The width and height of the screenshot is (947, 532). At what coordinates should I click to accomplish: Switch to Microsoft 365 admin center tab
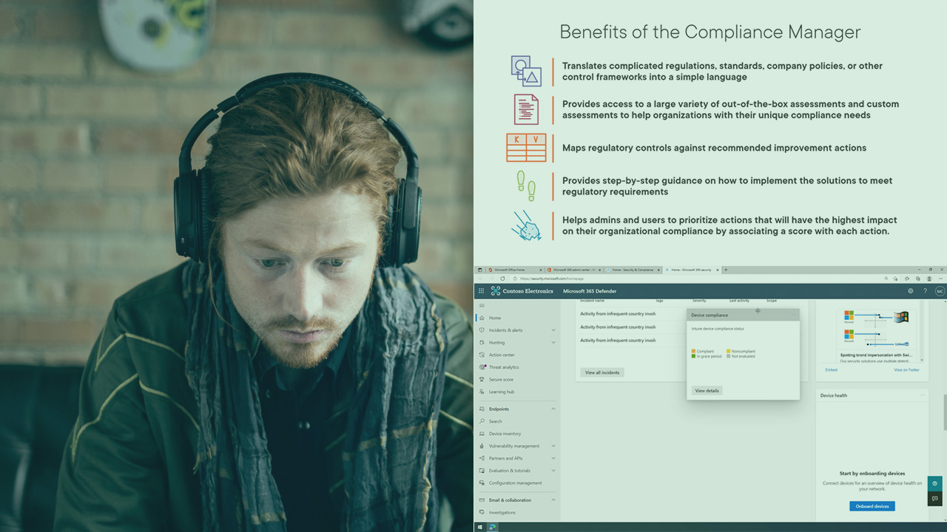point(573,270)
